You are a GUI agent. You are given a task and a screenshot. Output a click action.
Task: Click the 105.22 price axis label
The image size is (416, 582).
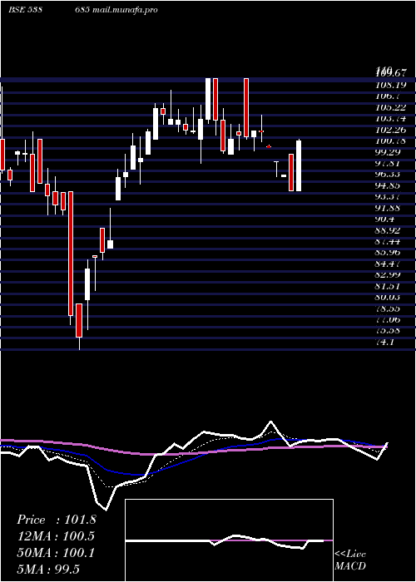point(391,107)
